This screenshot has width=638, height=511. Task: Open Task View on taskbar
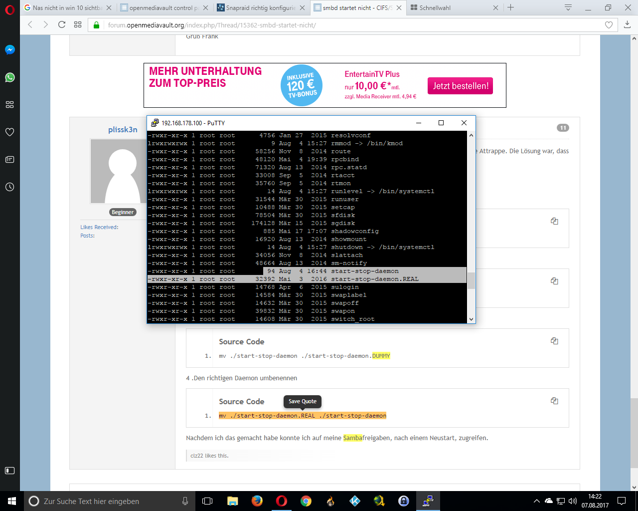(x=207, y=501)
